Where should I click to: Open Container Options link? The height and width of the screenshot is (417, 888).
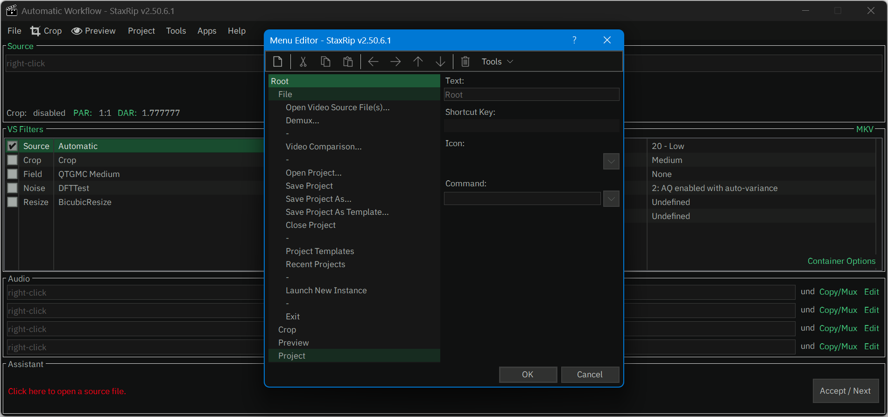[841, 261]
